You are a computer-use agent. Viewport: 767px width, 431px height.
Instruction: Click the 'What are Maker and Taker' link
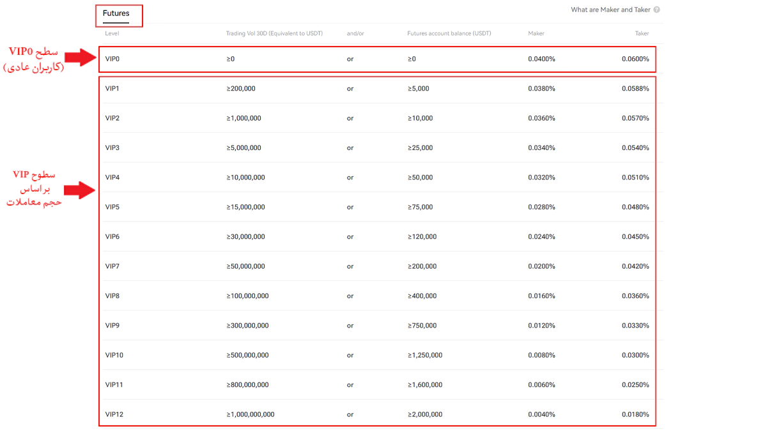tap(610, 10)
